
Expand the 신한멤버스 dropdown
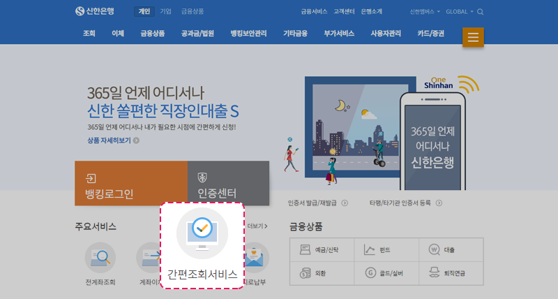tap(425, 12)
